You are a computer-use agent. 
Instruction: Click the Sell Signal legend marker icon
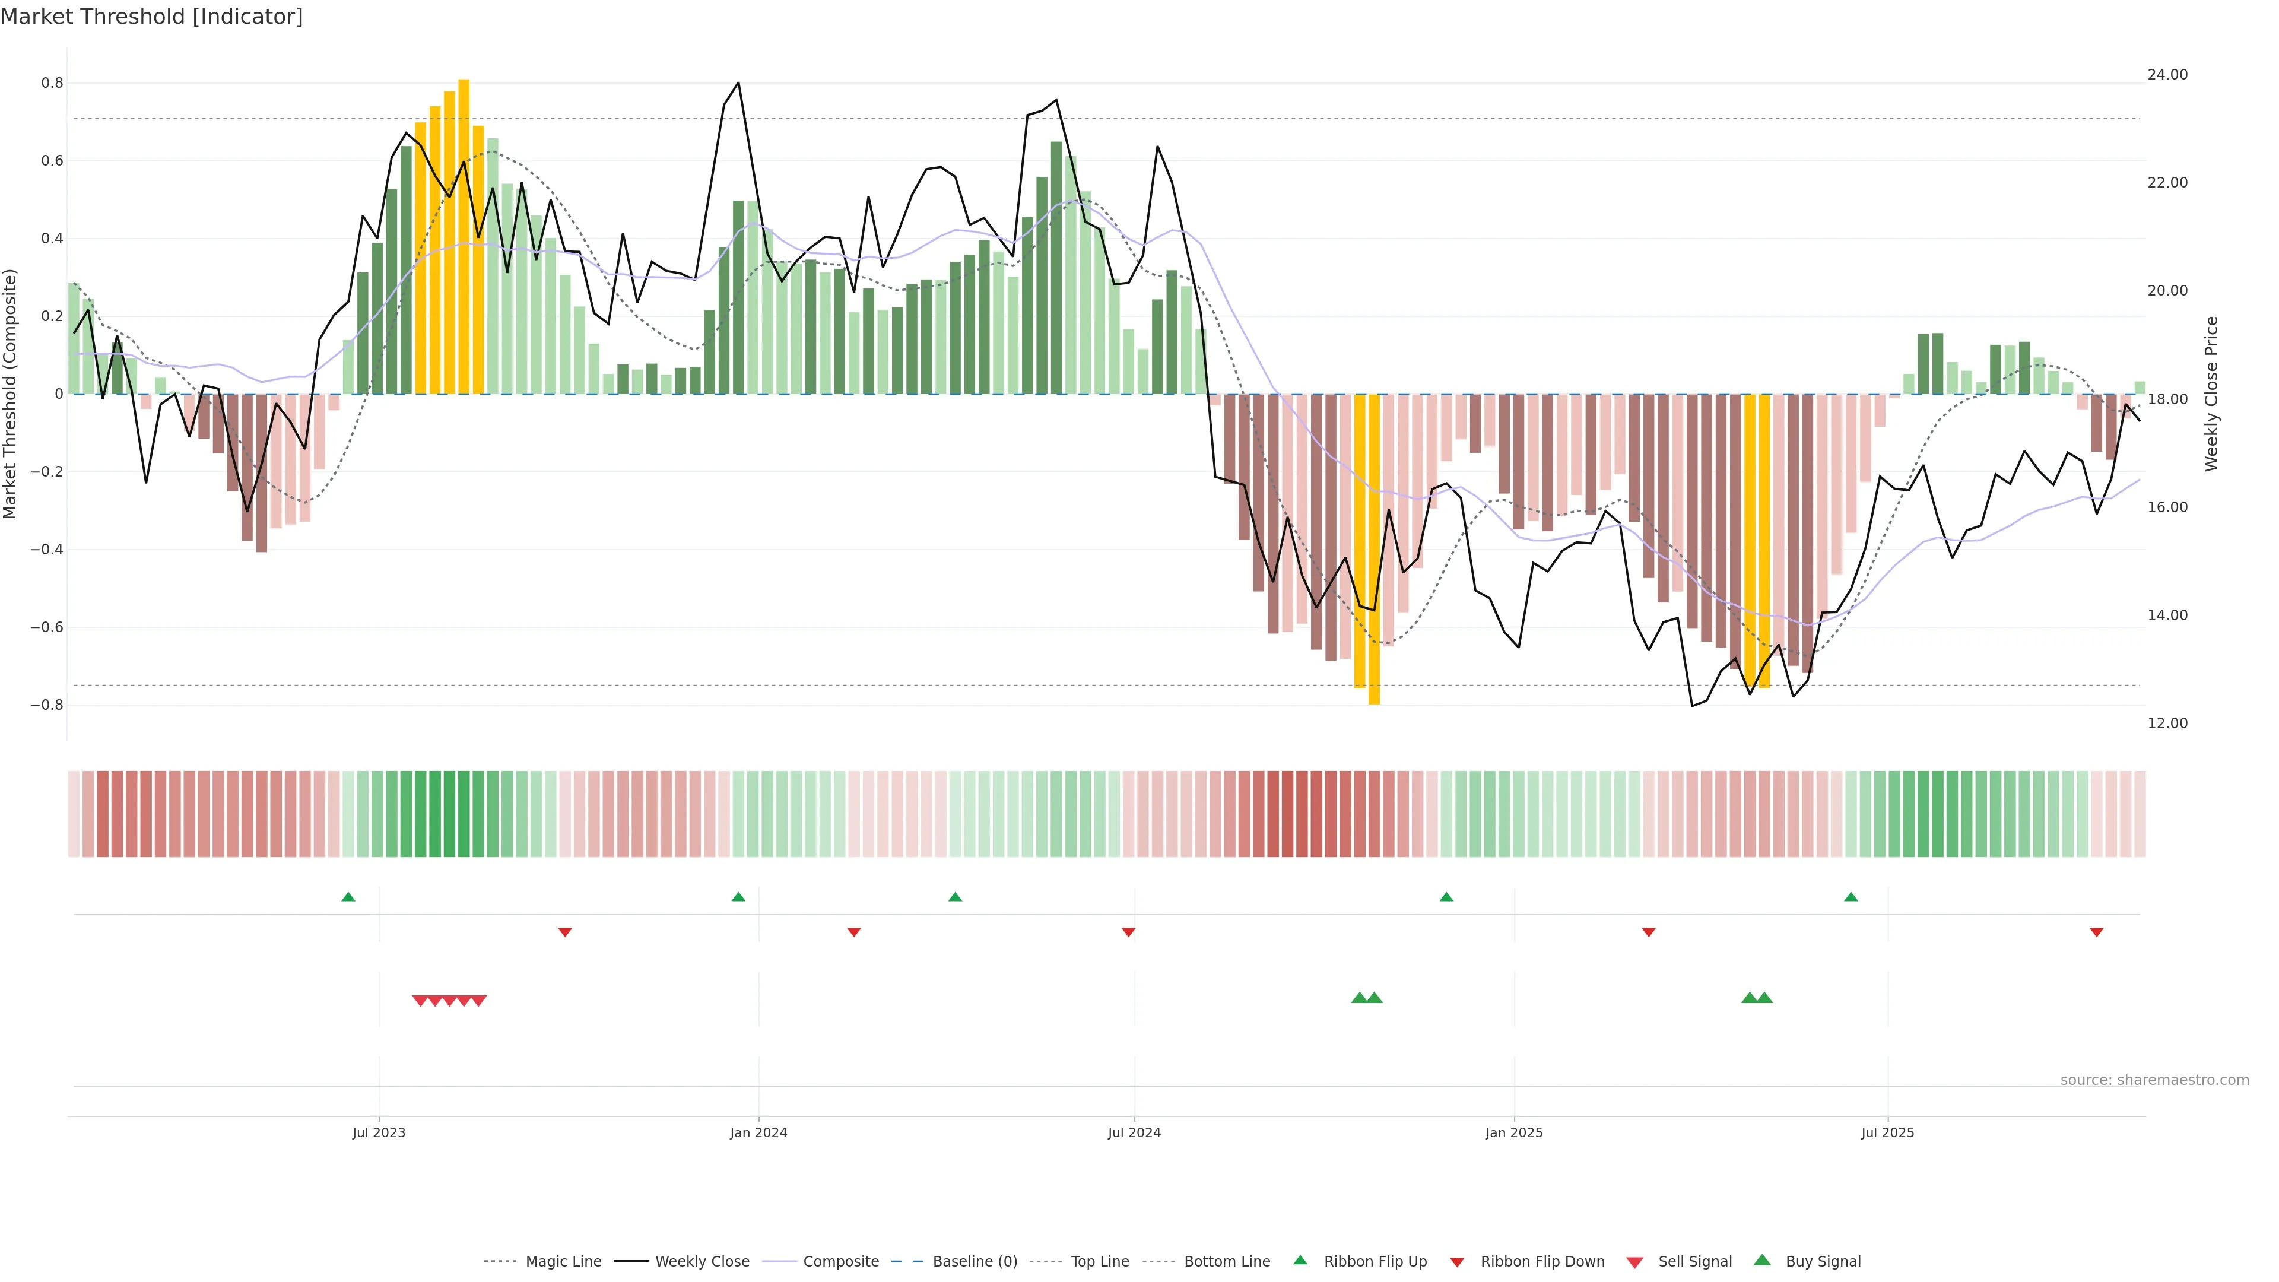pyautogui.click(x=1634, y=1262)
